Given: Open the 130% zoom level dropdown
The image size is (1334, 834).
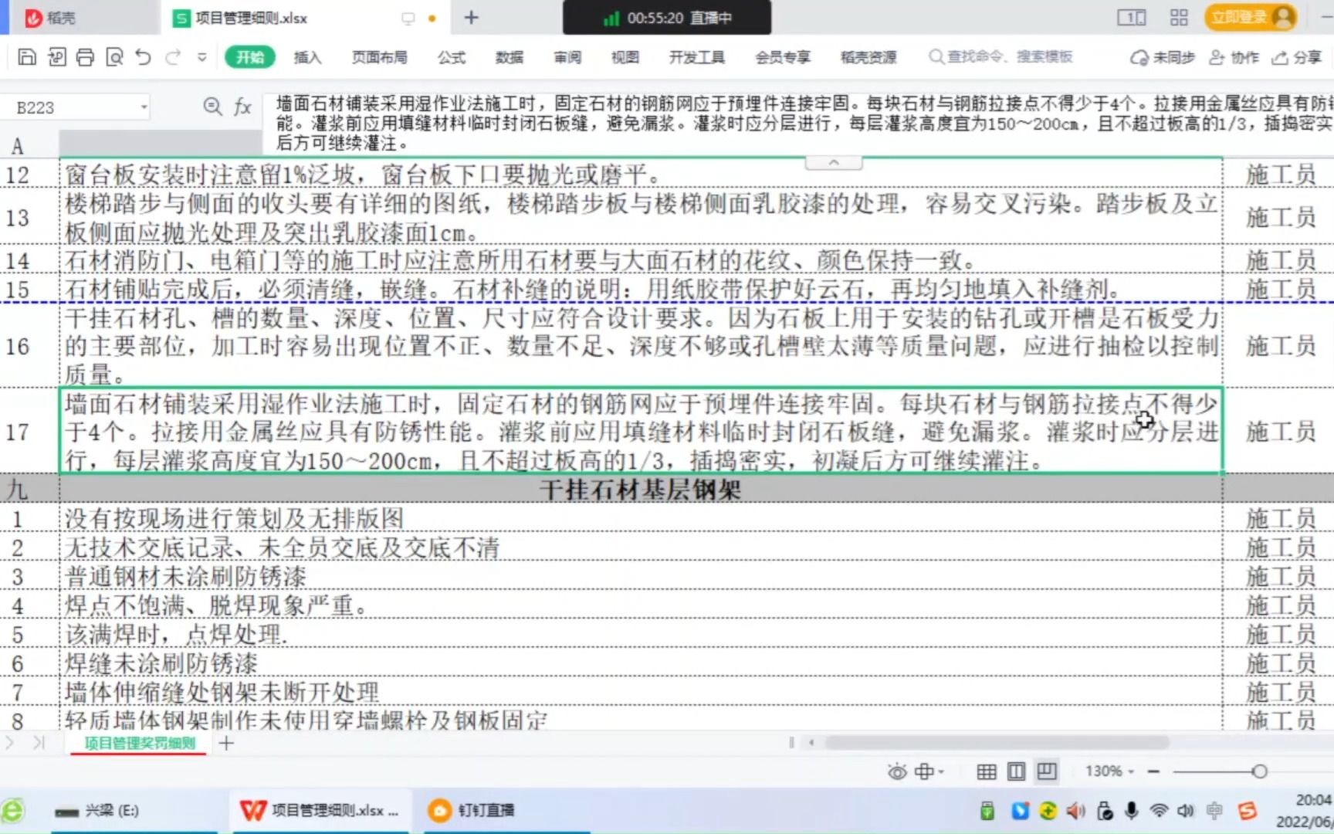Looking at the screenshot, I should coord(1109,771).
